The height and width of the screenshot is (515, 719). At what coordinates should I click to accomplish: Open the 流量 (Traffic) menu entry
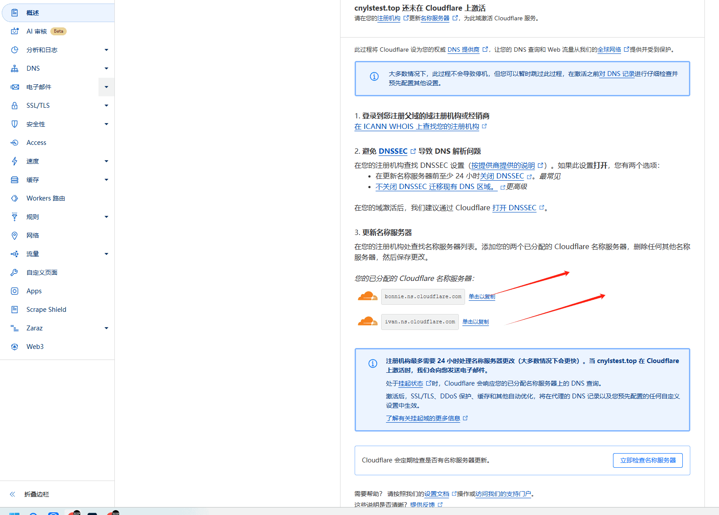pos(32,254)
